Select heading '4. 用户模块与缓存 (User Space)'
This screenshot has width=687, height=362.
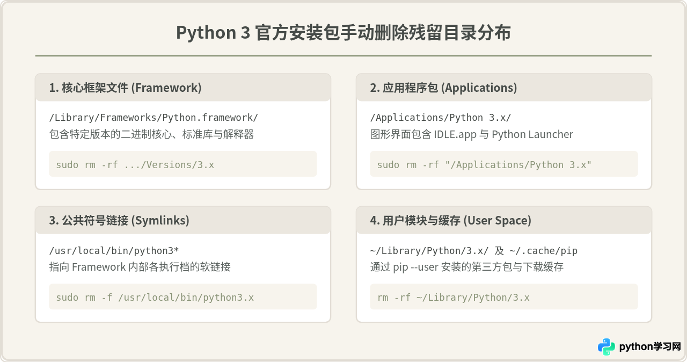point(450,220)
